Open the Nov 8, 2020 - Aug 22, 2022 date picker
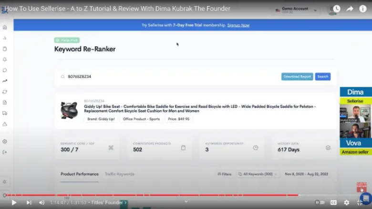372x209 pixels. [x=306, y=174]
